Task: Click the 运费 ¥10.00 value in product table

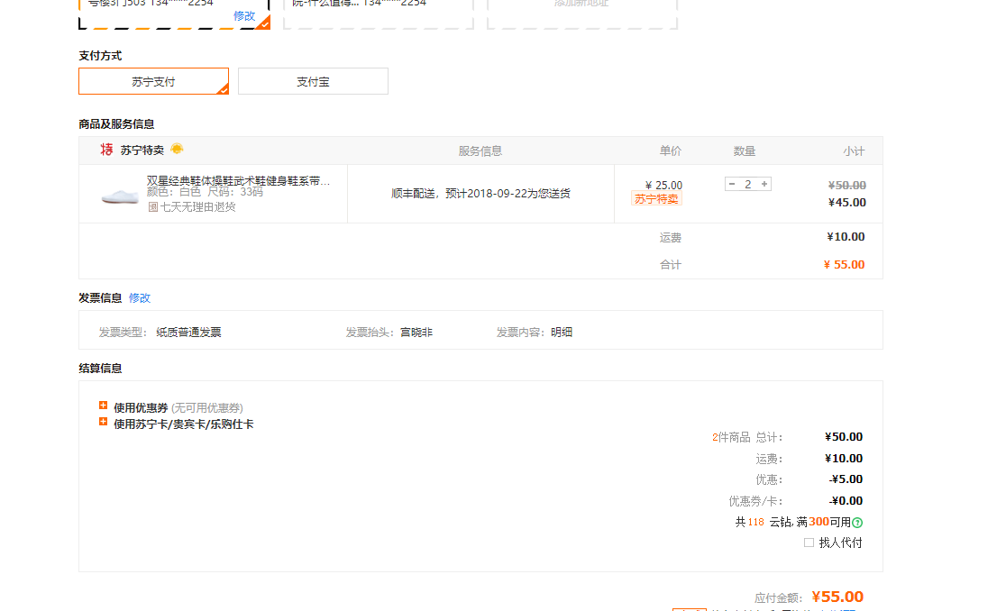Action: 846,237
